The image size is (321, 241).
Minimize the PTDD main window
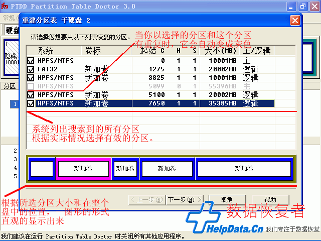coord(291,7)
